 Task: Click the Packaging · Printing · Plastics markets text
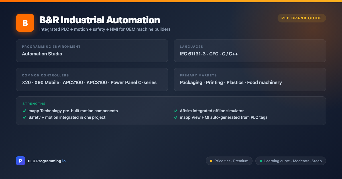point(231,82)
